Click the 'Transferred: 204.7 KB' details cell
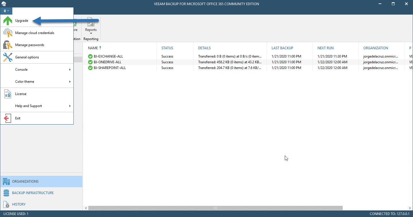 tap(230, 68)
